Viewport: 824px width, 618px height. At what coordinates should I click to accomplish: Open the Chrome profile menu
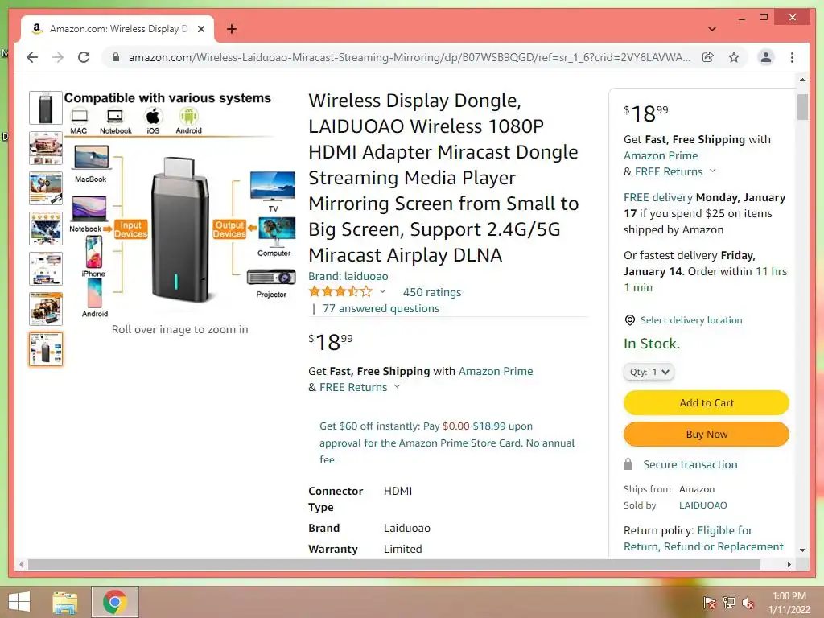[766, 57]
